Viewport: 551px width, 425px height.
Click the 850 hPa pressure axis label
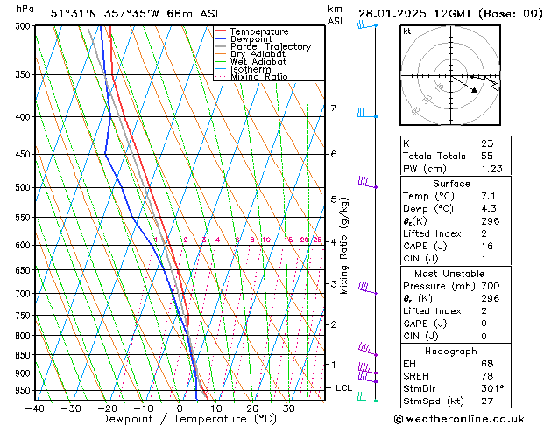tap(25, 355)
